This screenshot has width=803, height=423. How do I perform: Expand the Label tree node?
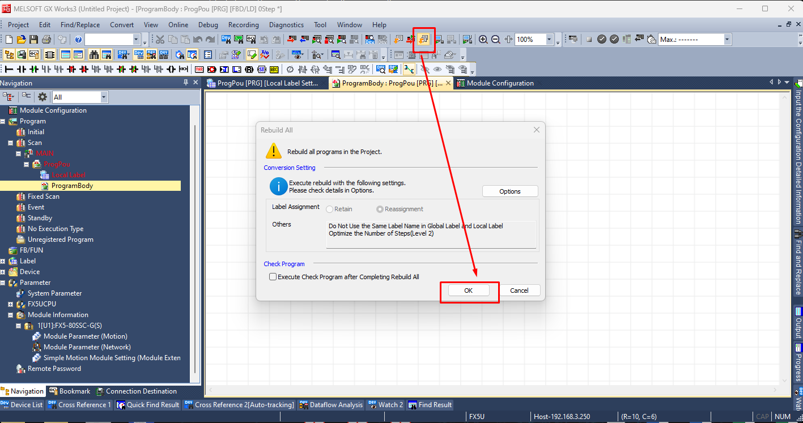[x=2, y=261]
